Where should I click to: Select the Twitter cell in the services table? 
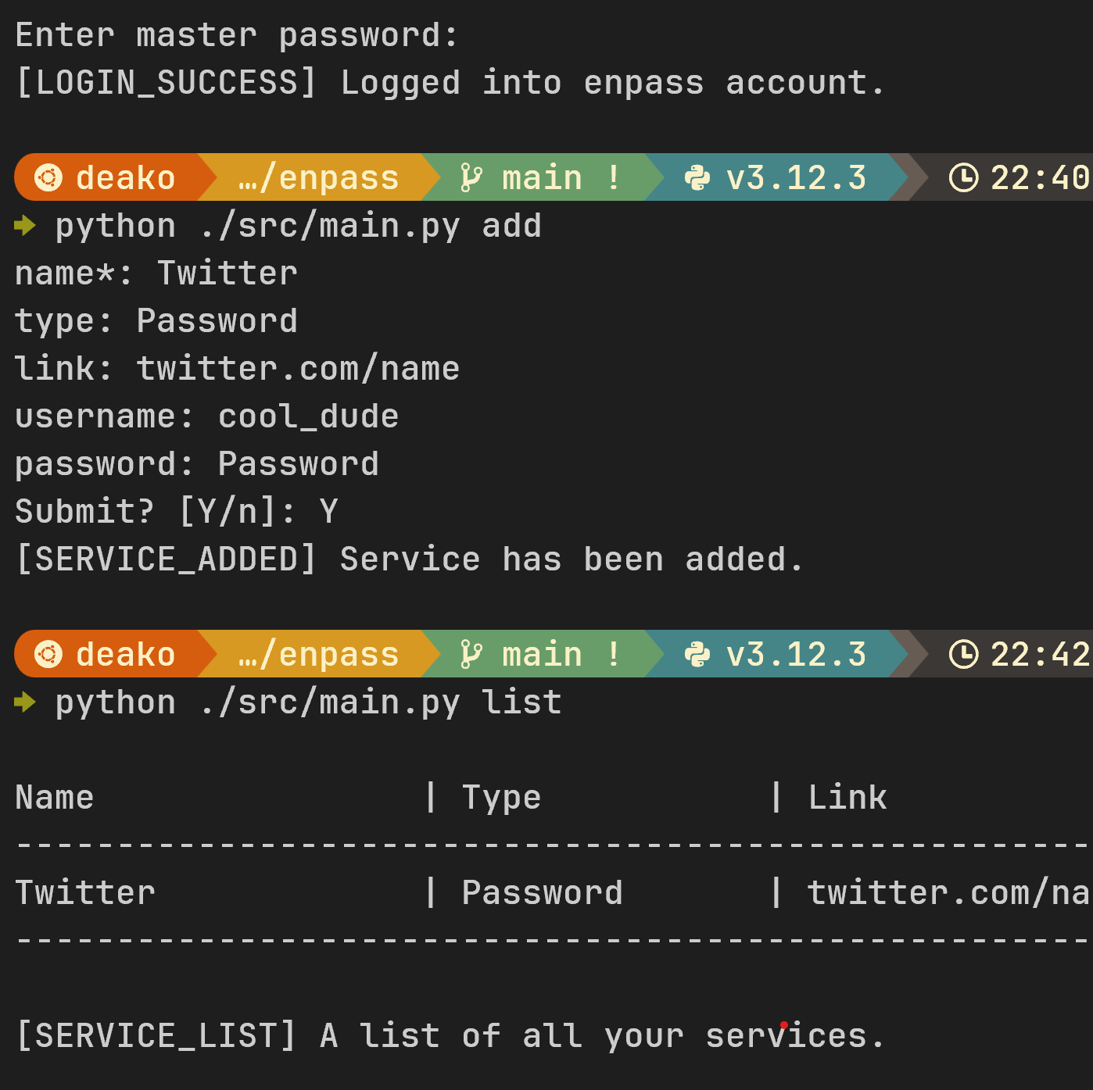coord(85,893)
